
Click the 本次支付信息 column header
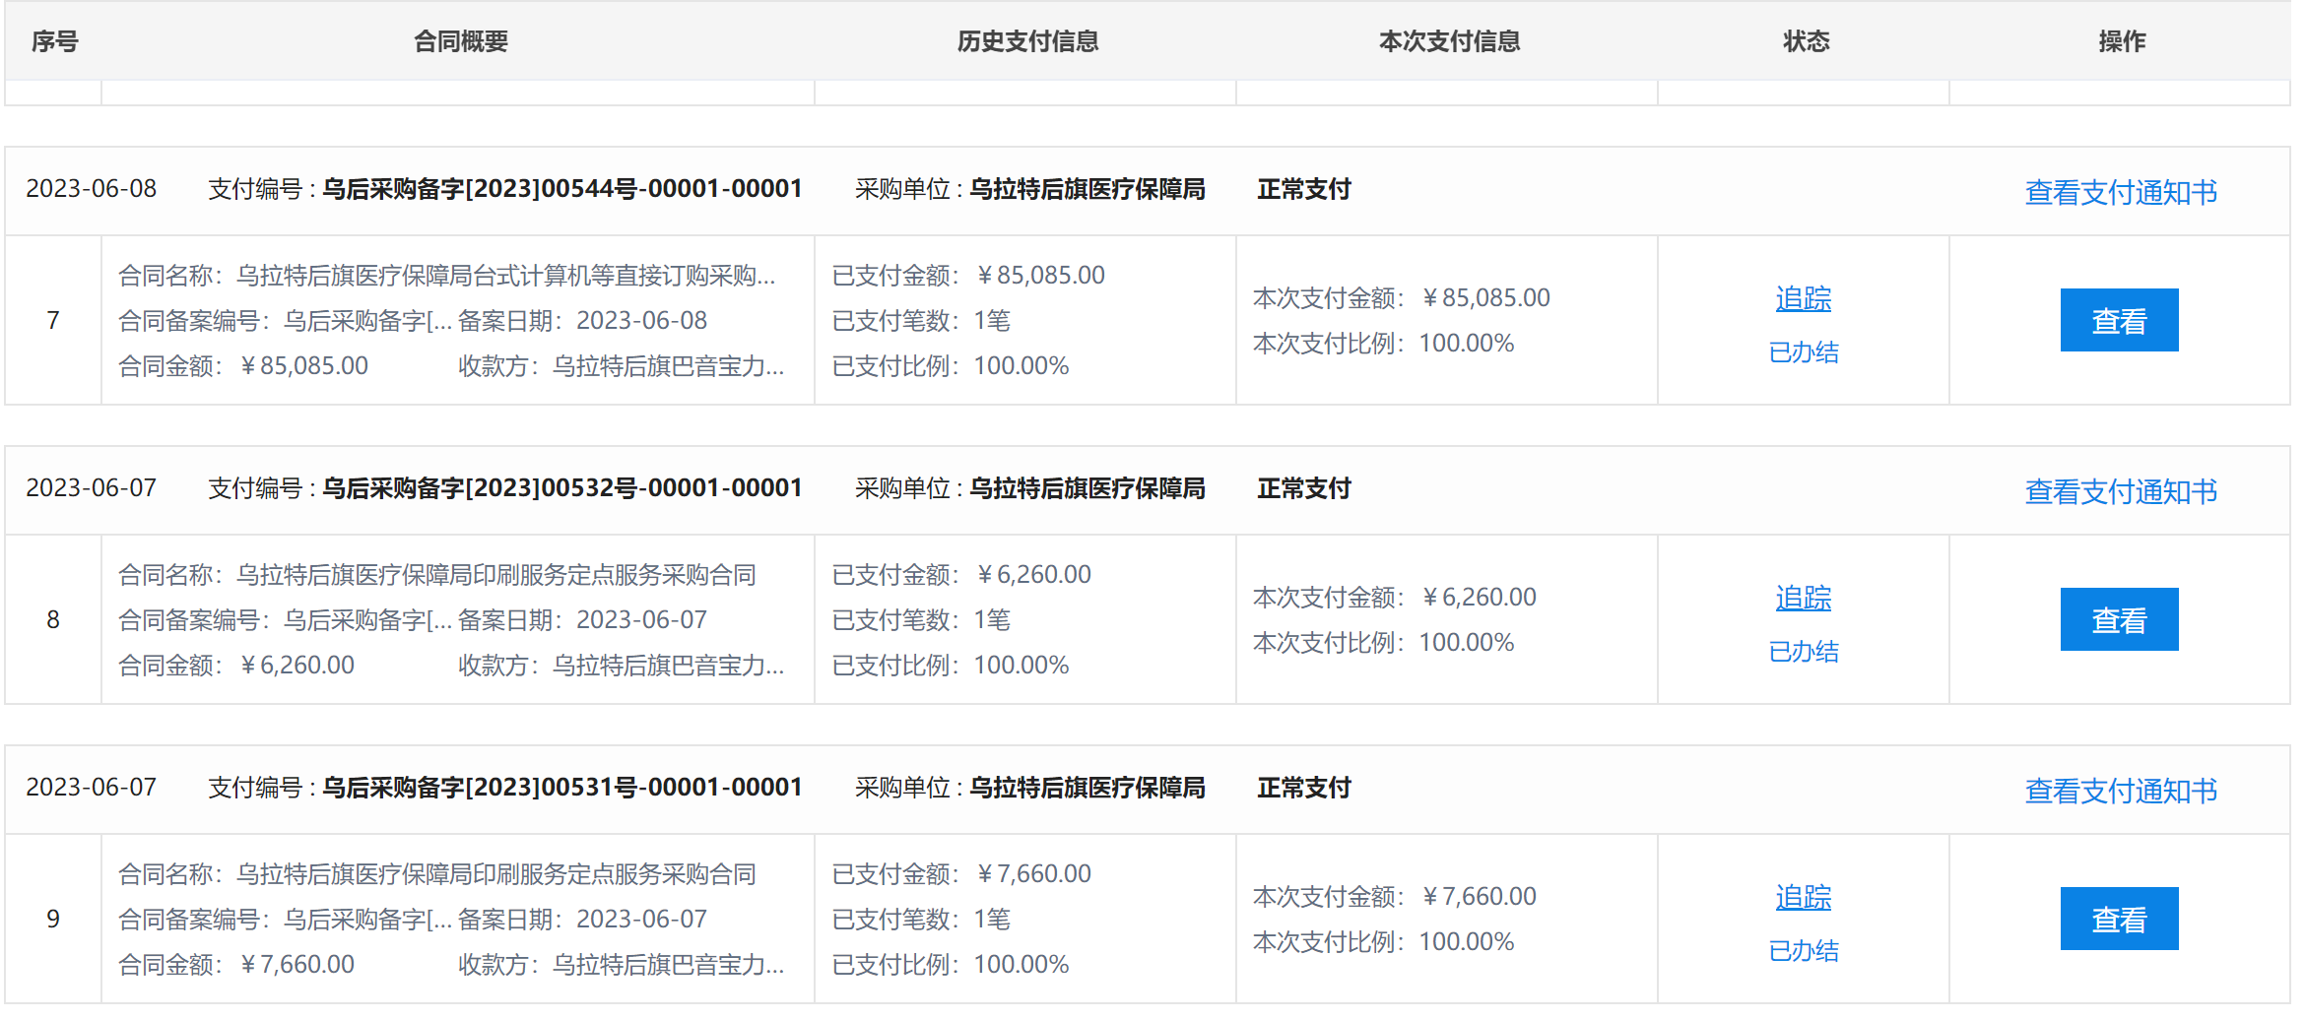tap(1449, 41)
